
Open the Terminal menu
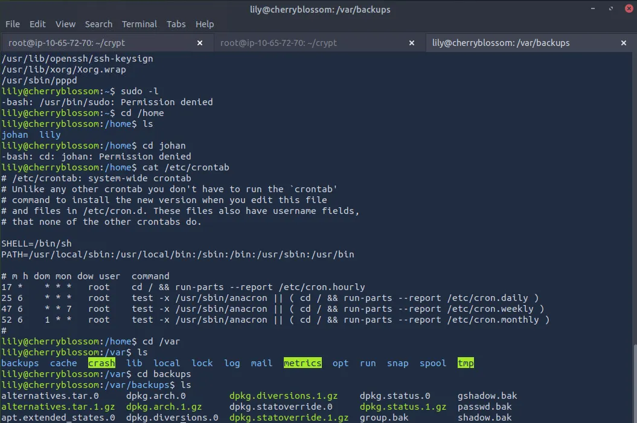pos(139,24)
